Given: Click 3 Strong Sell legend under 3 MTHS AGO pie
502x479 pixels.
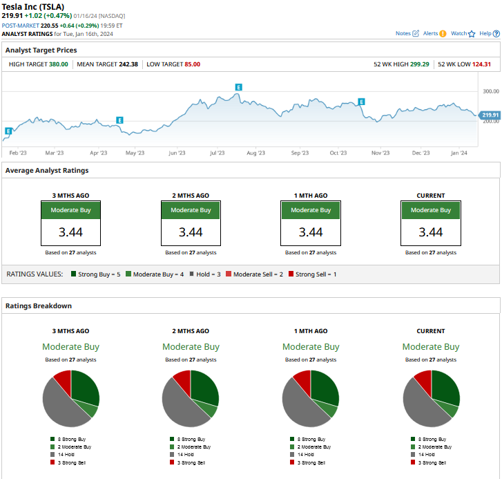Looking at the screenshot, I should coord(68,462).
